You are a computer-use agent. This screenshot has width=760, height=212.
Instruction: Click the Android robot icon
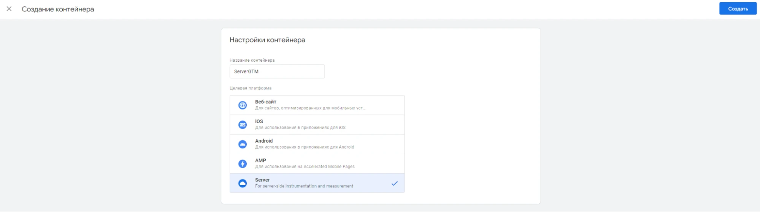click(243, 144)
